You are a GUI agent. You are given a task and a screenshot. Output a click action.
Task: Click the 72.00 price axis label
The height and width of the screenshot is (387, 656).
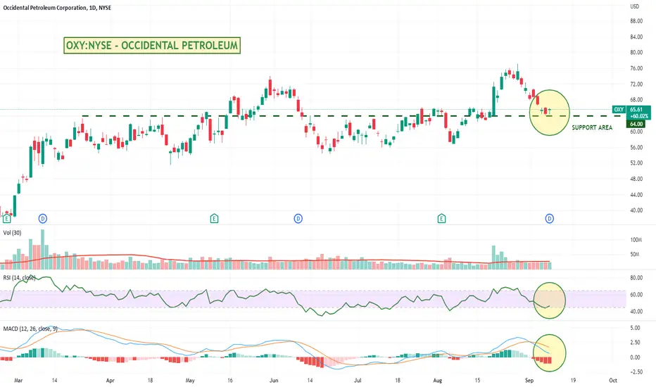636,84
